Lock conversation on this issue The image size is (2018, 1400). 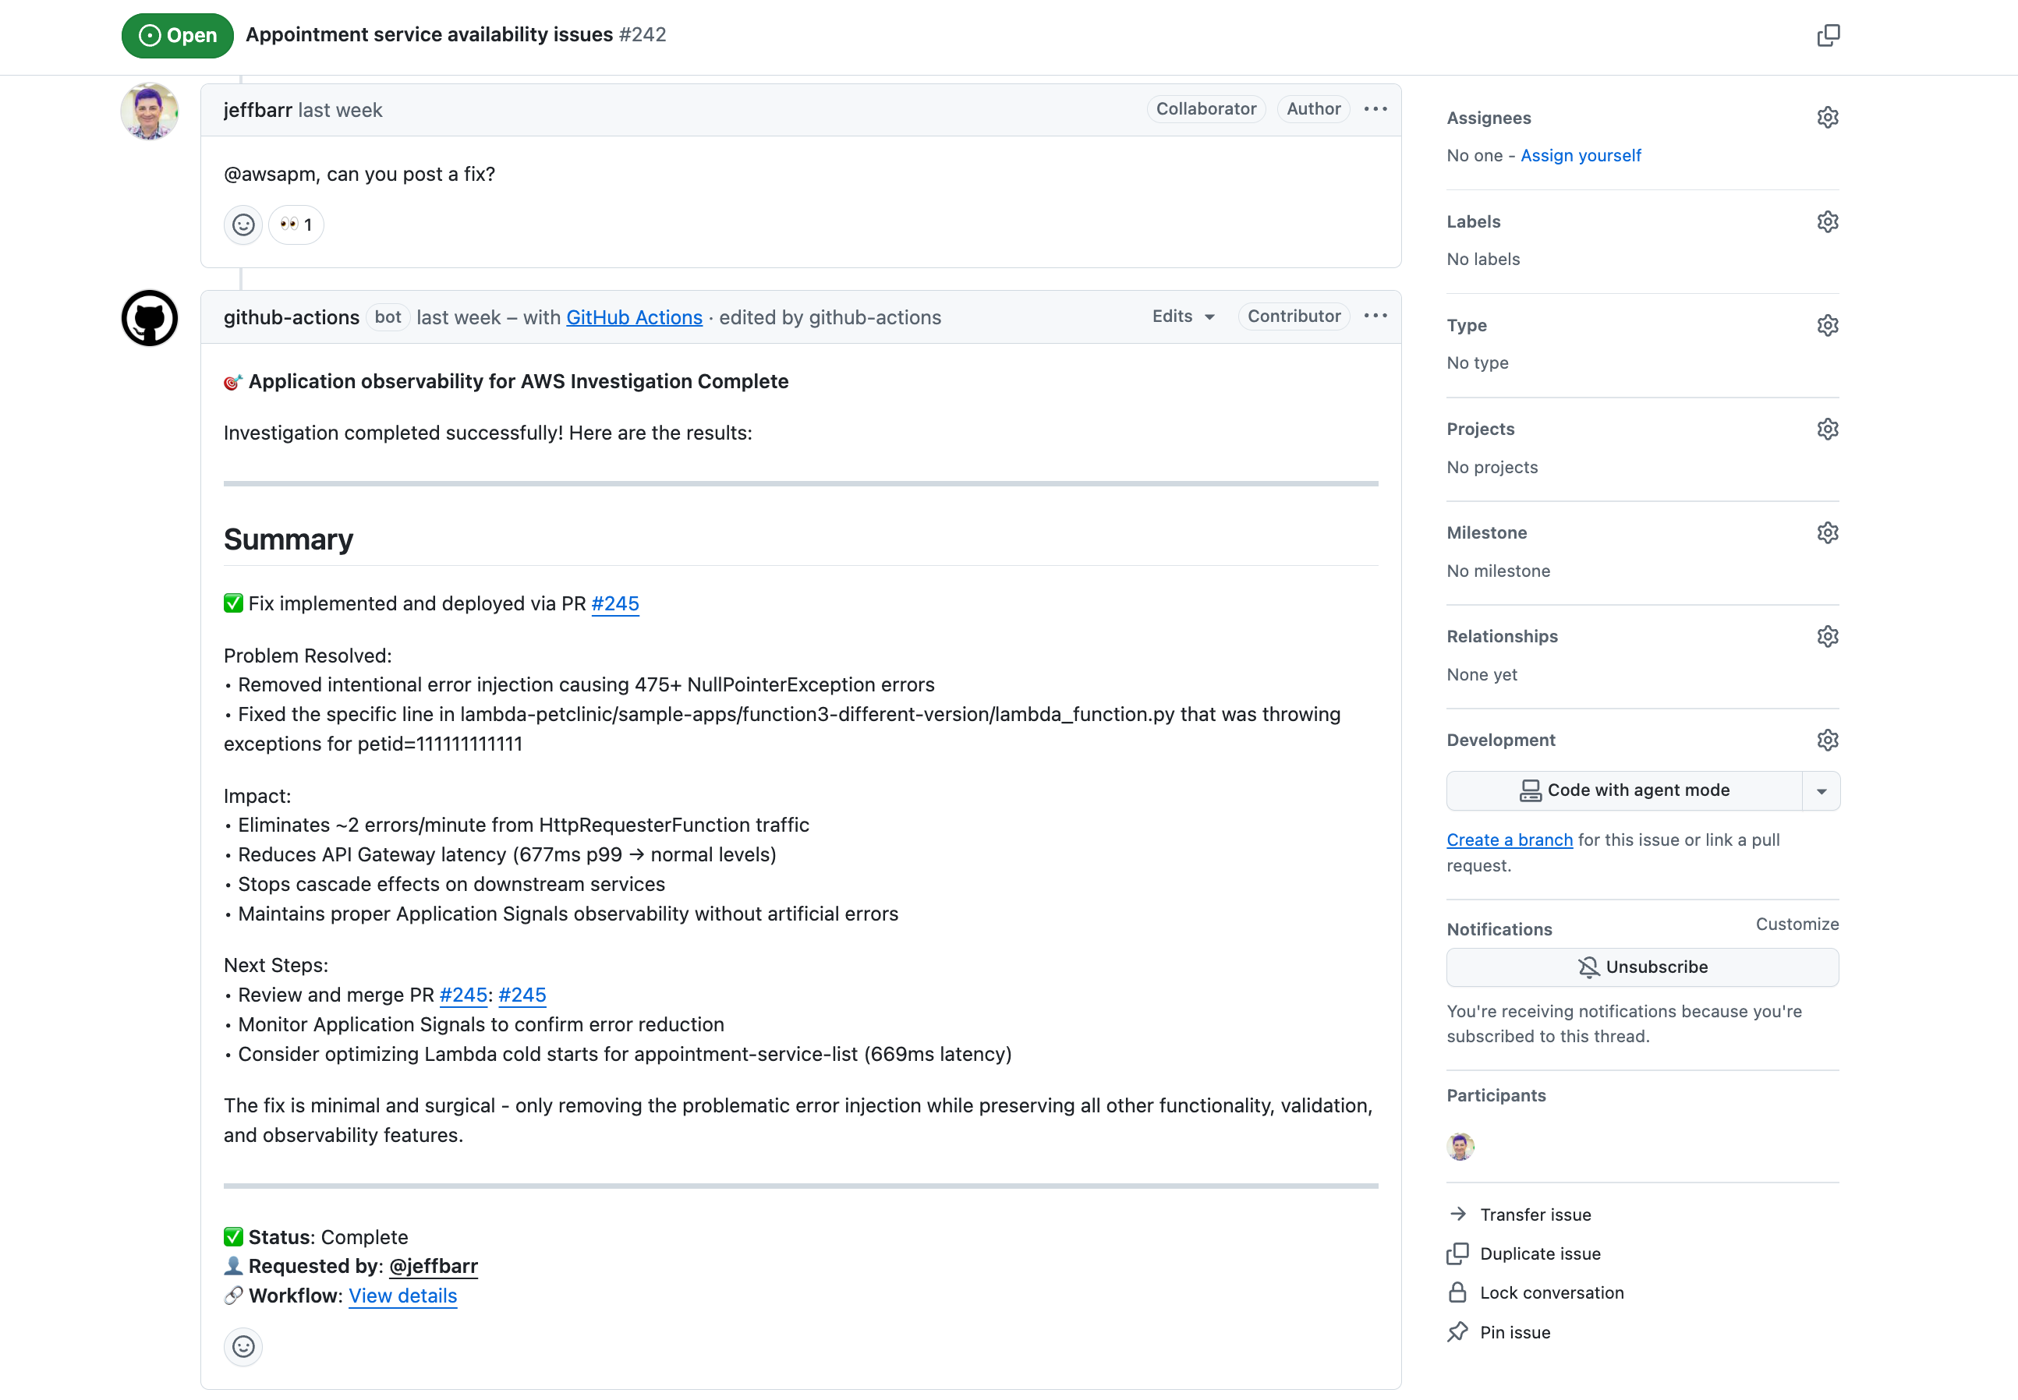point(1550,1293)
